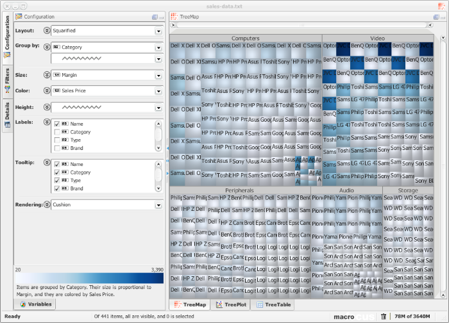
Task: Click the Rendering options chevron icon
Action: [x=46, y=205]
